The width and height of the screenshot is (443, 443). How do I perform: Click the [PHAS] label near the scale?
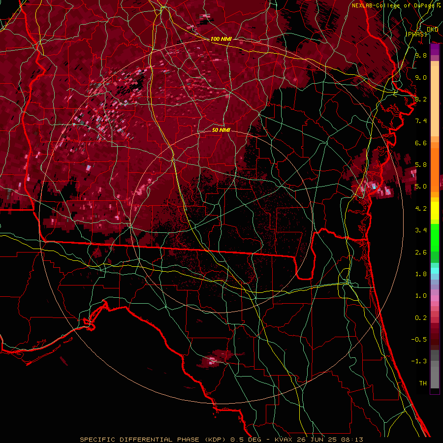[x=416, y=34]
